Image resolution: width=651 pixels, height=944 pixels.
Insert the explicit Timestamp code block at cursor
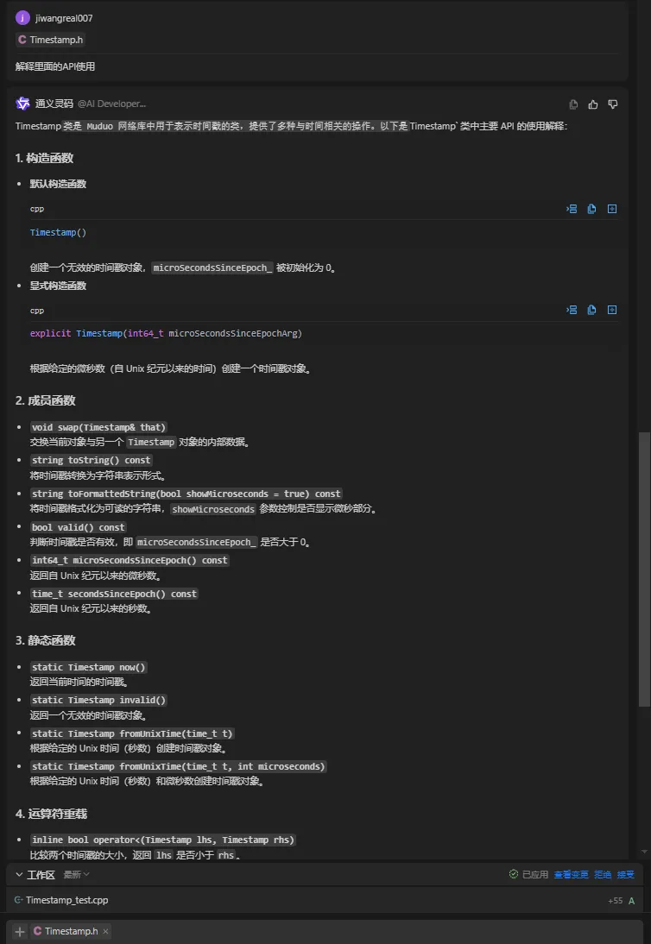[x=572, y=310]
